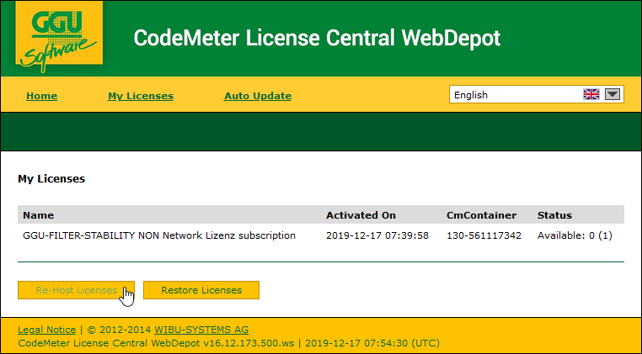The height and width of the screenshot is (354, 642).
Task: Follow the WIBU-SYSTEMS AG link
Action: [x=201, y=330]
